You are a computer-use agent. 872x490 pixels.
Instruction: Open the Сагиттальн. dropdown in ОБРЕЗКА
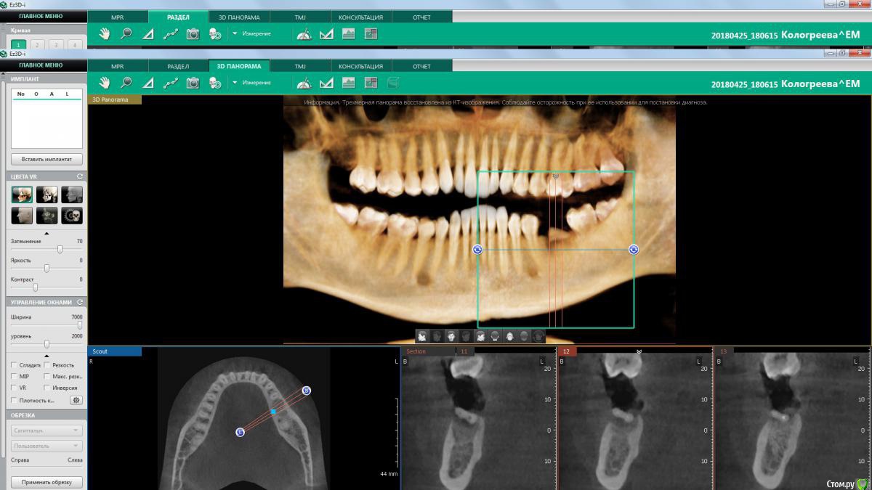tap(47, 430)
